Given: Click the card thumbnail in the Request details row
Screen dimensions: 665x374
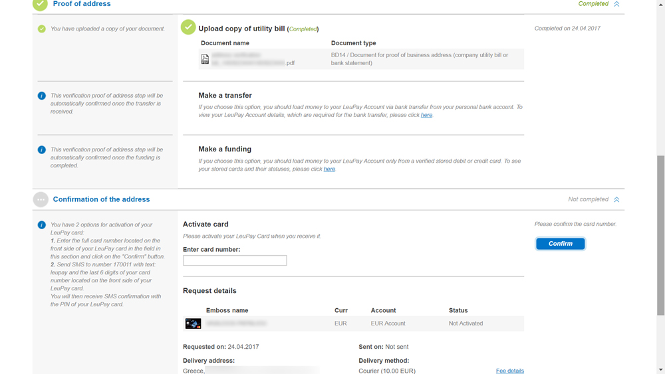Looking at the screenshot, I should 193,324.
